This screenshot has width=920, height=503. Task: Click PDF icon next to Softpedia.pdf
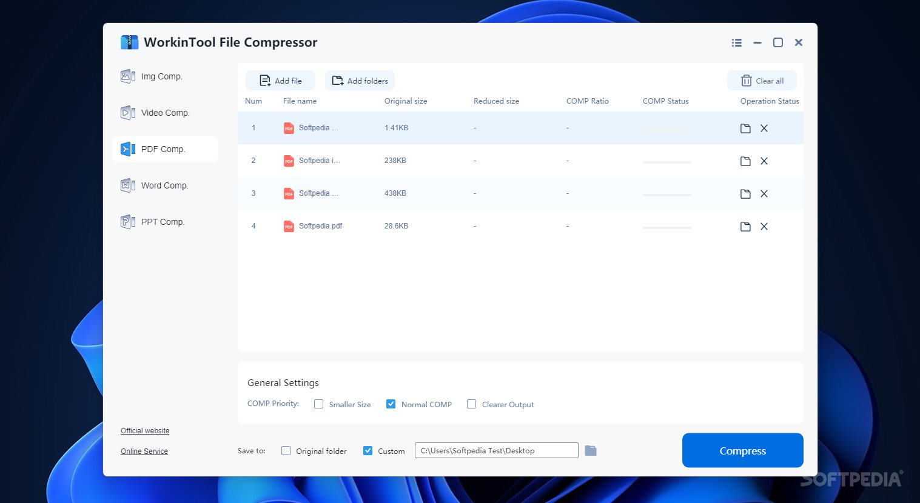pos(289,226)
